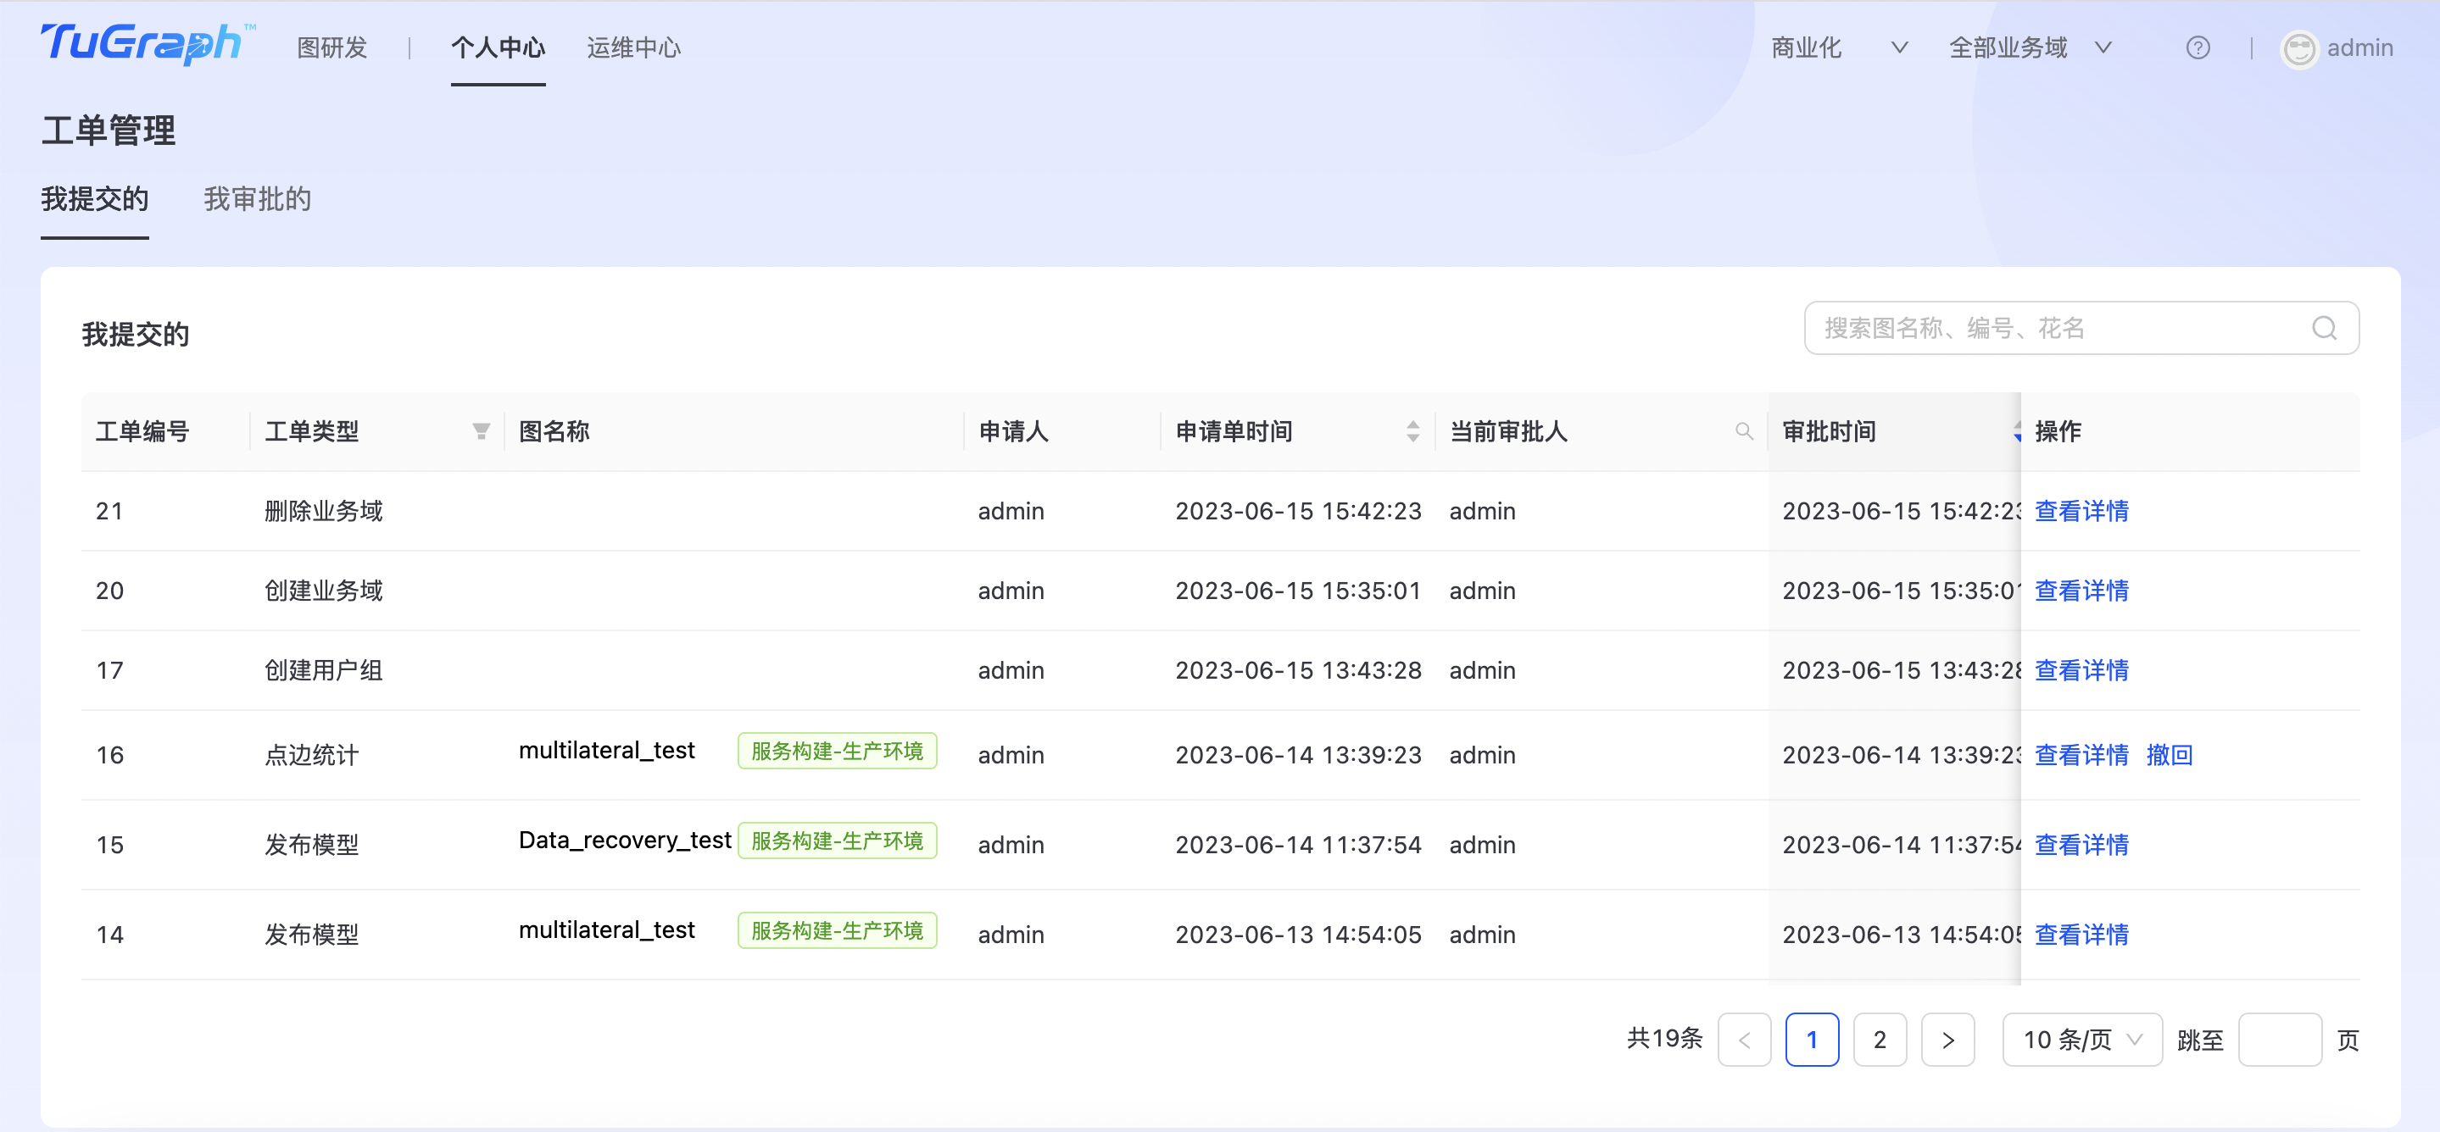View details for work order 14
The height and width of the screenshot is (1132, 2440).
pos(2081,935)
